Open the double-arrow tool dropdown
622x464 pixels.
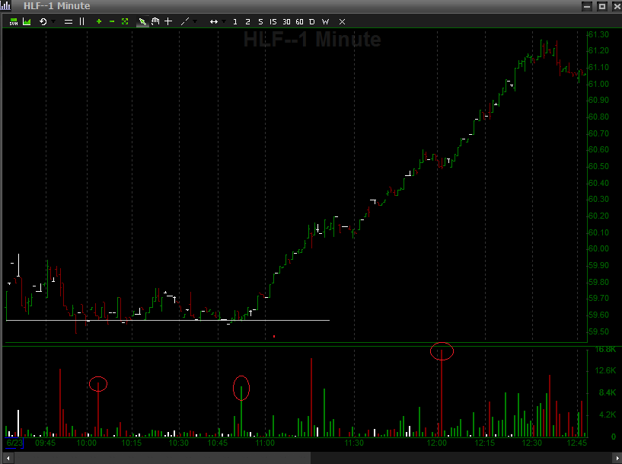point(224,21)
